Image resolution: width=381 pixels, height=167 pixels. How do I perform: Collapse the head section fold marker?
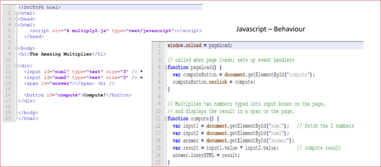16,19
